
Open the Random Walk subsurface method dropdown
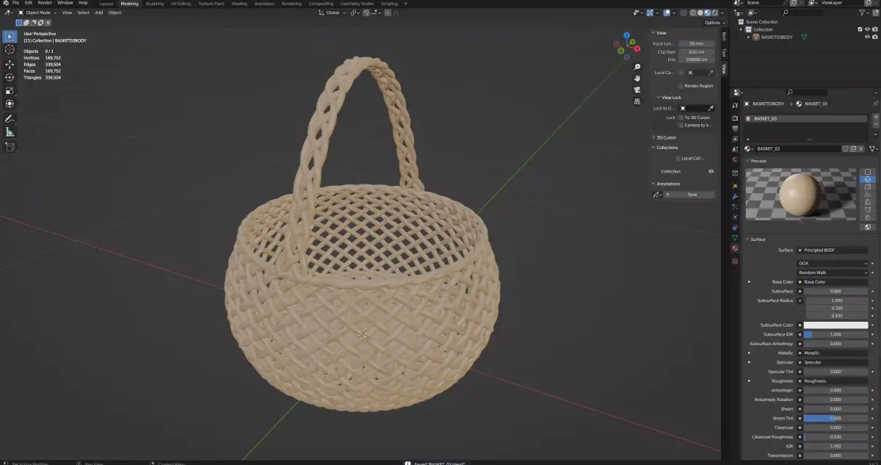(833, 273)
